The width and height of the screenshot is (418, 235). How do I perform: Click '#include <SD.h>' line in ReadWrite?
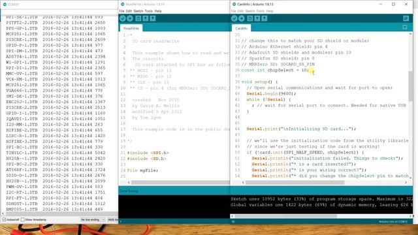click(x=146, y=159)
